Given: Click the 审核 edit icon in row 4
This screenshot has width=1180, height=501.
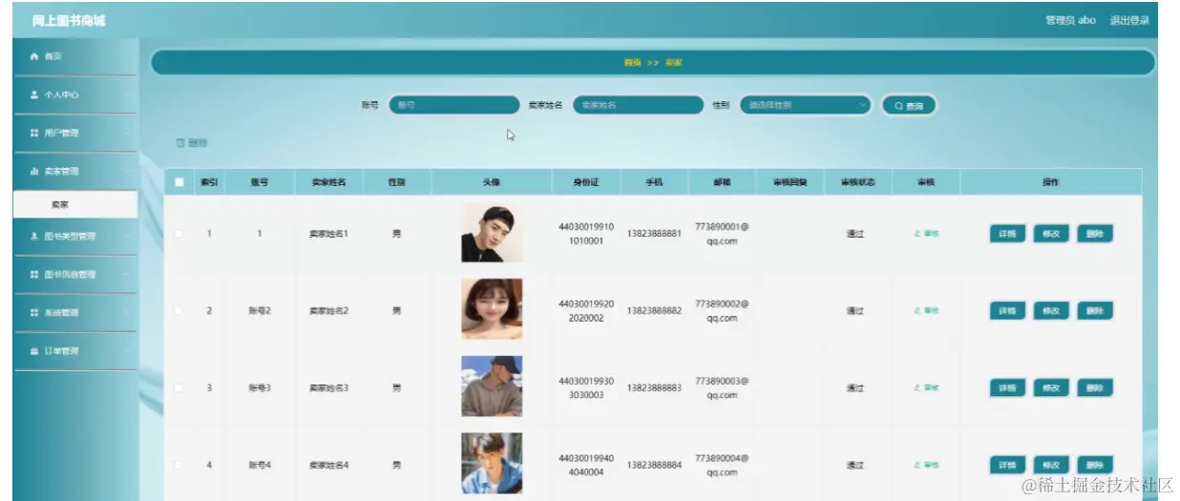Looking at the screenshot, I should (917, 466).
